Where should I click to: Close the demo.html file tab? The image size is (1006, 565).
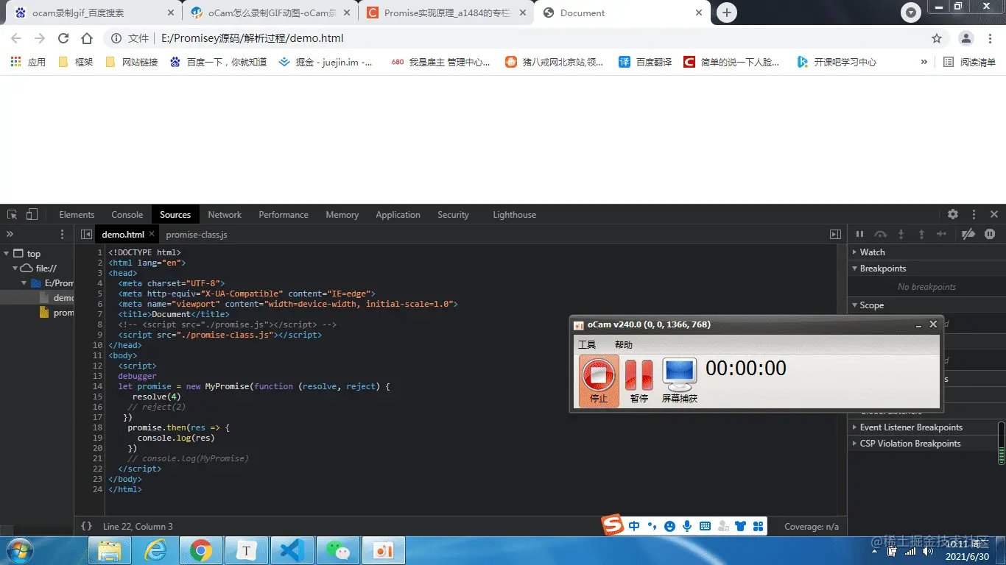click(x=152, y=234)
